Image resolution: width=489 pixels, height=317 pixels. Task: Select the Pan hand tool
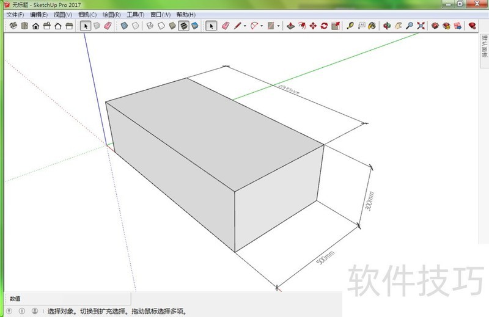coord(399,26)
